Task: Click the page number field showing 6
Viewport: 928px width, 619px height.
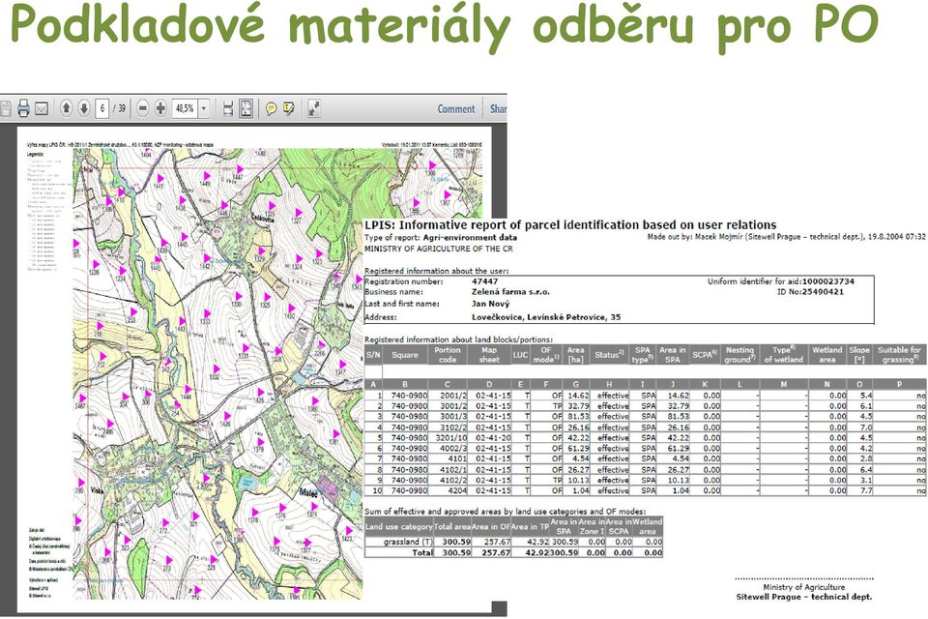Action: [x=102, y=108]
